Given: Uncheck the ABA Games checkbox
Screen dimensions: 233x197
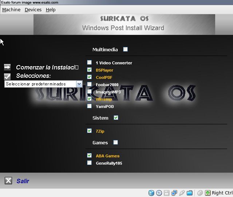Looking at the screenshot, I should 89,155.
